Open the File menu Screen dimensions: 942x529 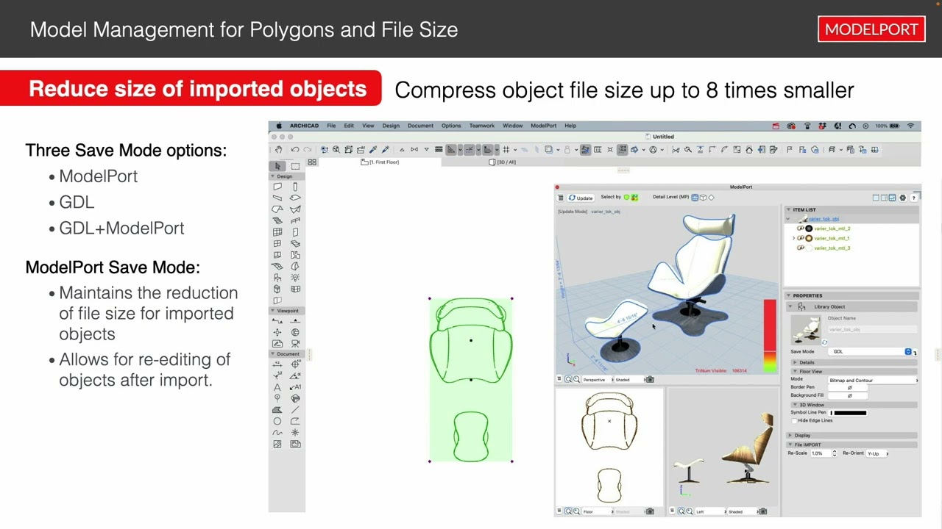coord(331,126)
